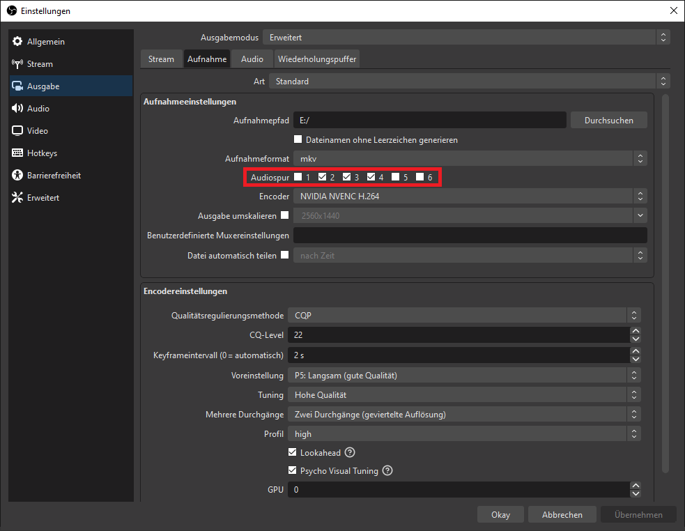This screenshot has height=531, width=685.
Task: Select the Stream antenna icon in sidebar
Action: [17, 64]
